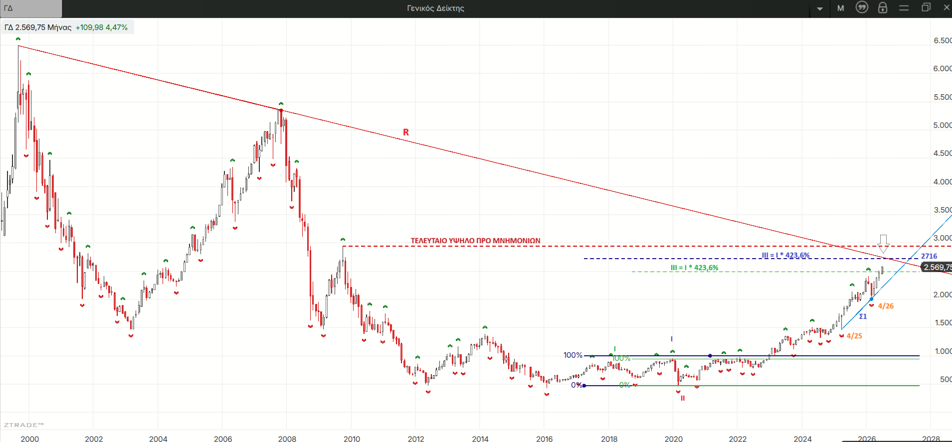Close the Γενικός Δείκτης chart window
This screenshot has width=952, height=442.
(x=947, y=7)
